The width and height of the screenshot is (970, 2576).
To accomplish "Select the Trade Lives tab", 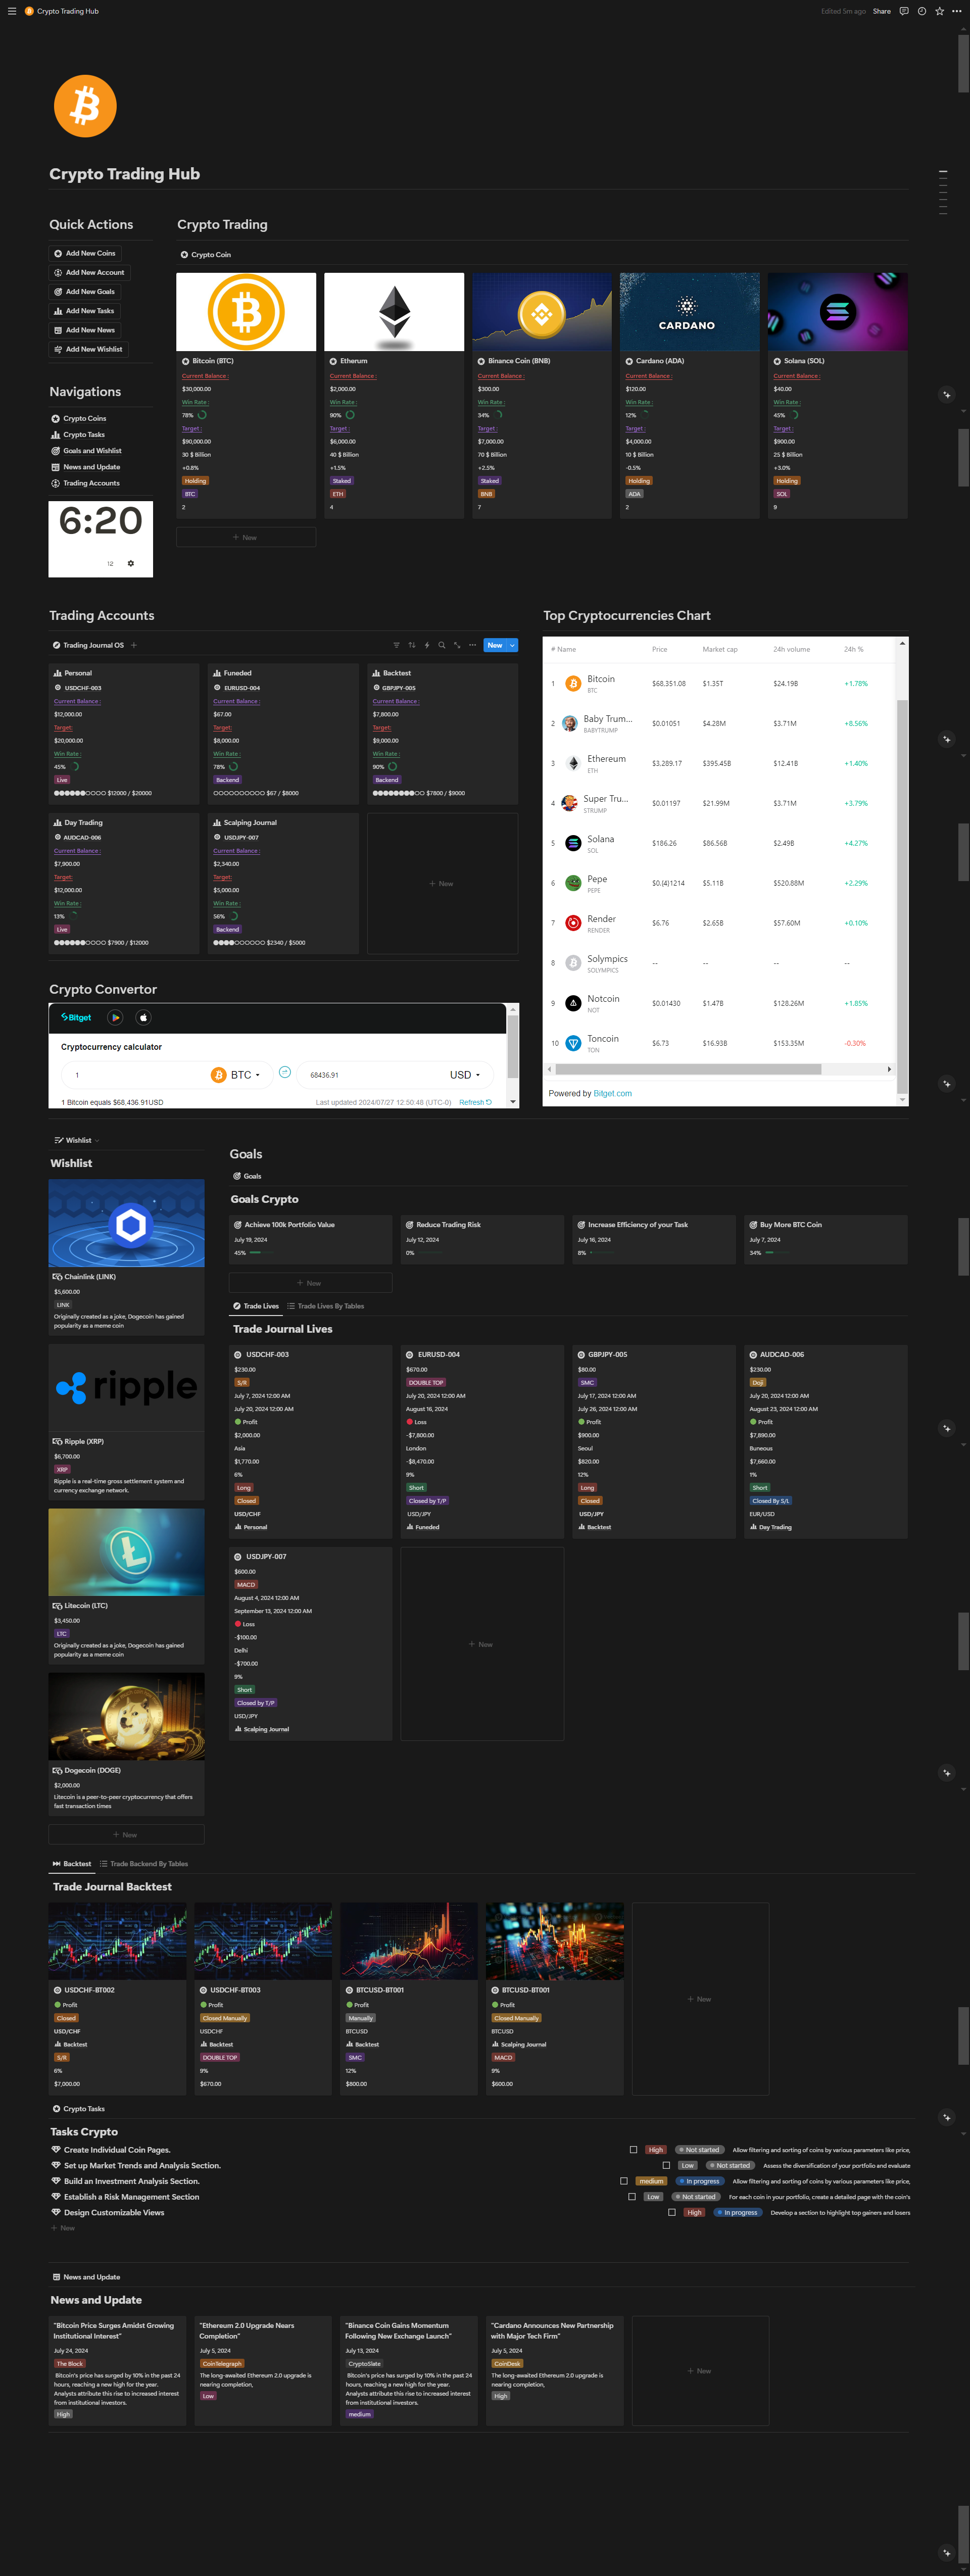I will (x=256, y=1306).
